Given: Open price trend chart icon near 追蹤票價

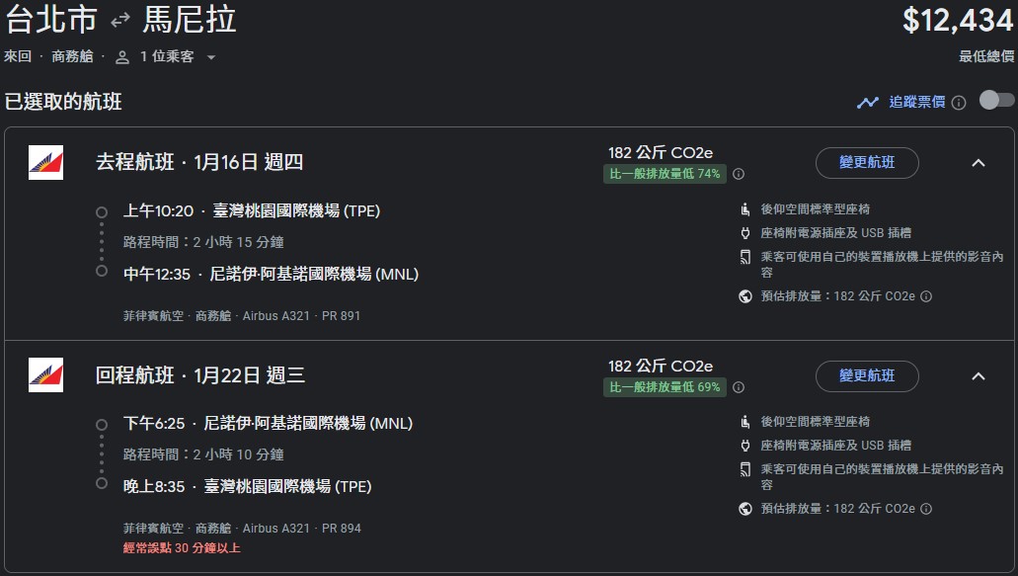Looking at the screenshot, I should click(868, 102).
